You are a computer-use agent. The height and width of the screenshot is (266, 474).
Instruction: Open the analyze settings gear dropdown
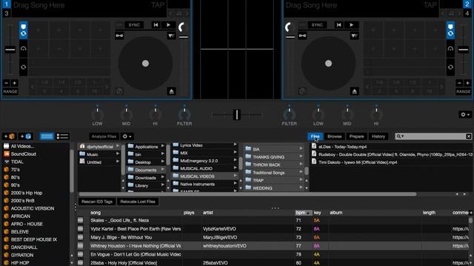127,137
